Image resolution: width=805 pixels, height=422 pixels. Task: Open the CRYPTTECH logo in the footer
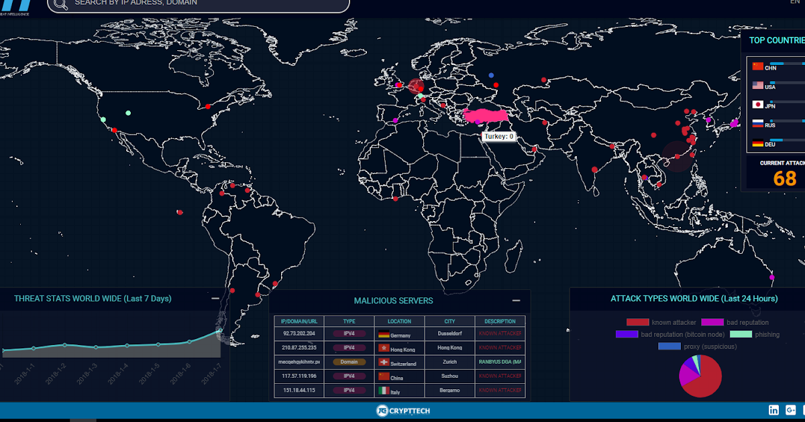(402, 411)
